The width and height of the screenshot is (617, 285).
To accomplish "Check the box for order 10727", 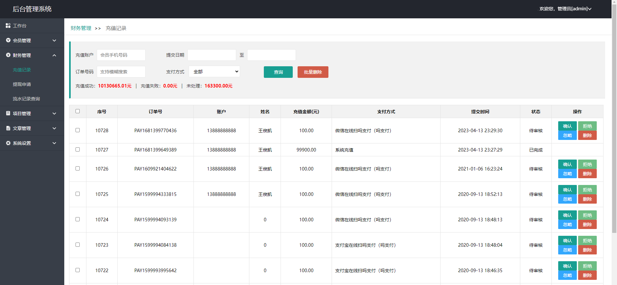I will (x=77, y=150).
